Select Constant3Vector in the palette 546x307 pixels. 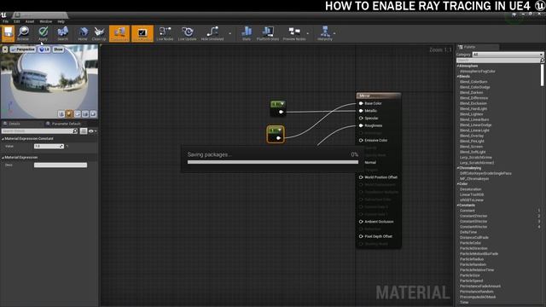tap(473, 222)
